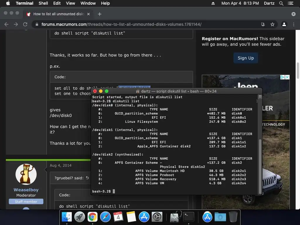Screen dimensions: 300x225
Task: Click '/dev/disk2 (synthesized):' line in Terminal
Action: (x=118, y=154)
